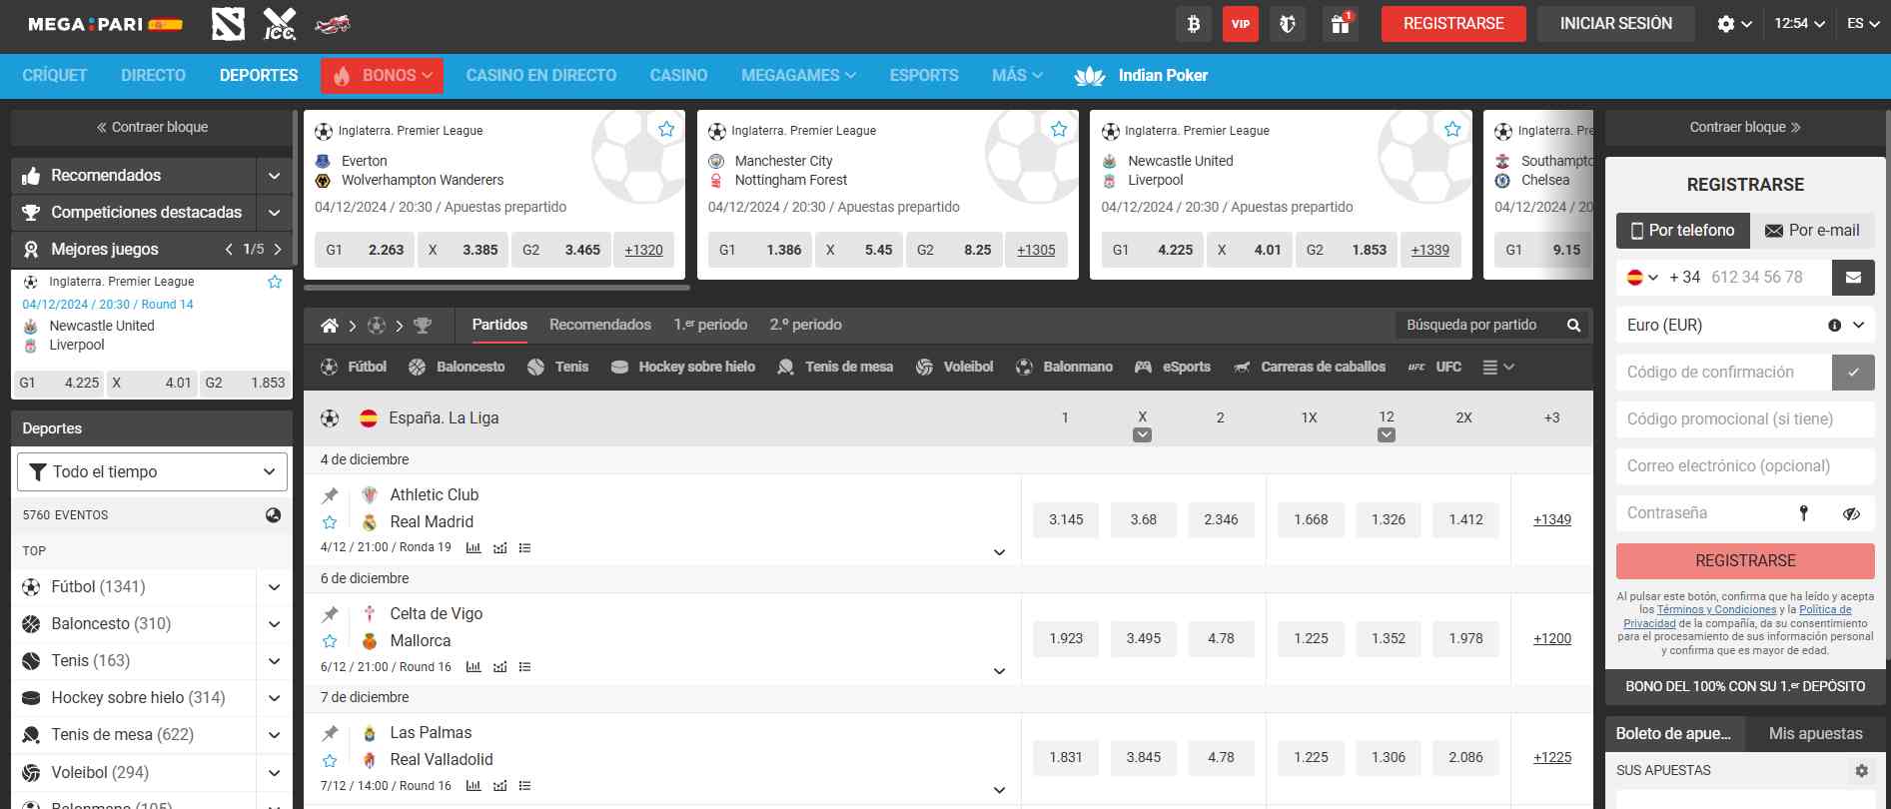Image resolution: width=1891 pixels, height=809 pixels.
Task: Click the key icon in password field
Action: (1804, 513)
